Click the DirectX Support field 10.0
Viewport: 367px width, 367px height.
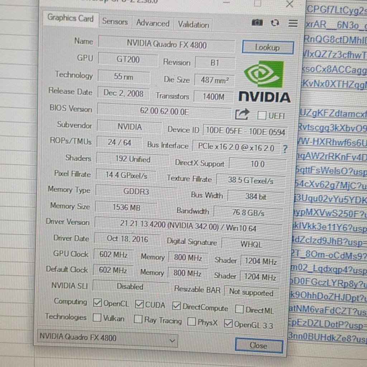[257, 164]
